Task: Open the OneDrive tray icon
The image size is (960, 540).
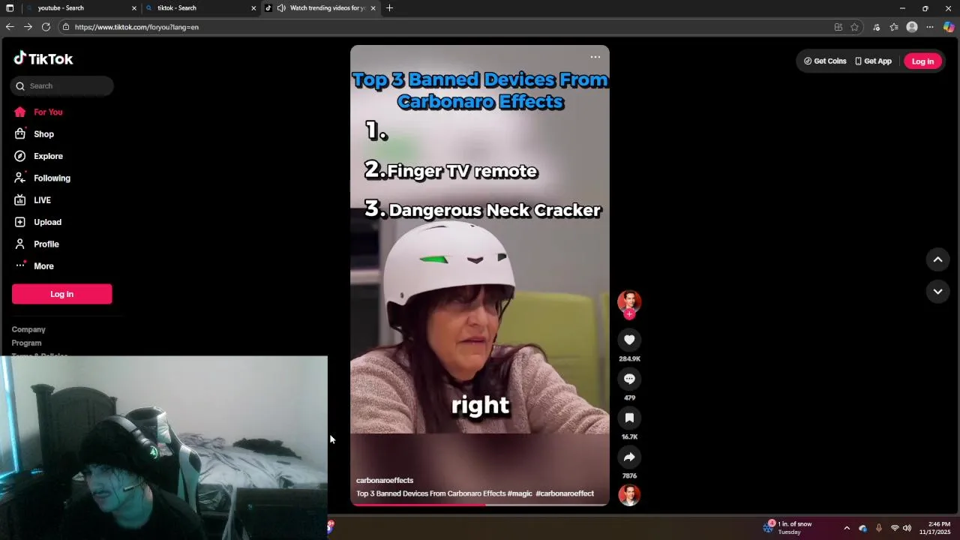Action: [x=862, y=528]
